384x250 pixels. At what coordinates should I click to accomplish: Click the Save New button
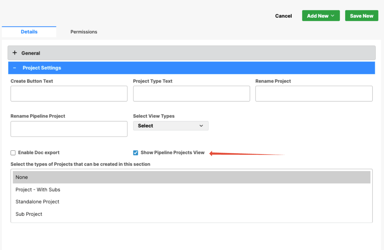[361, 16]
